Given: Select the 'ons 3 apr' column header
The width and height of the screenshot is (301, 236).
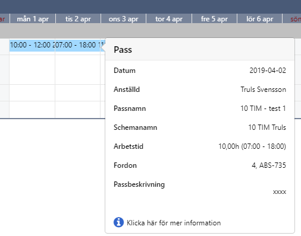Looking at the screenshot, I should pyautogui.click(x=123, y=19).
